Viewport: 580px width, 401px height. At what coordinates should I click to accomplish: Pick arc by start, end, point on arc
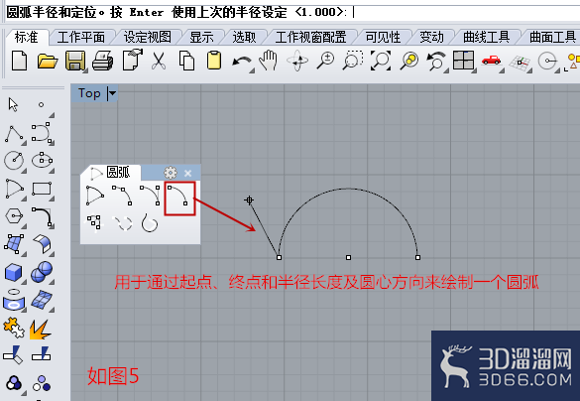122,196
